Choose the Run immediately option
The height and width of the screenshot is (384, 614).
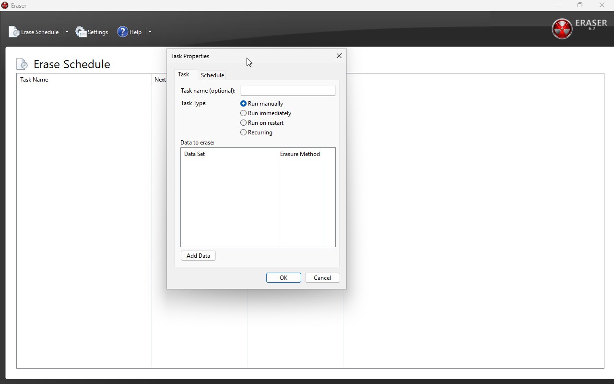[244, 113]
